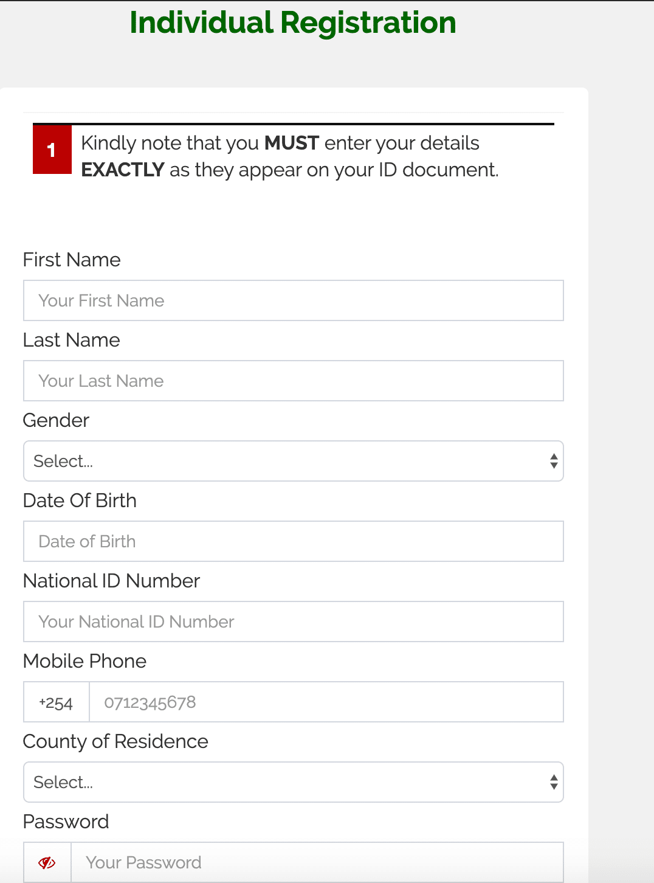The height and width of the screenshot is (883, 654).
Task: Open the Gender dropdown
Action: click(x=293, y=461)
